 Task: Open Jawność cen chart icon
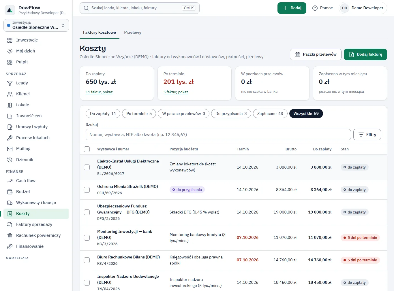click(10, 116)
